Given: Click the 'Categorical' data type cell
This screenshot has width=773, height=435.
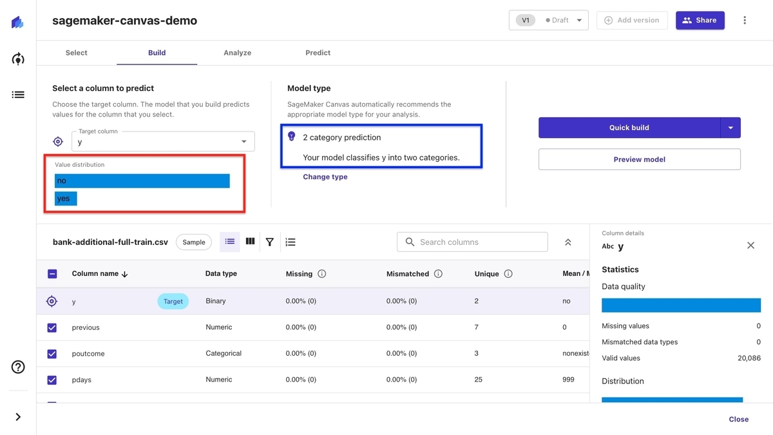Looking at the screenshot, I should coord(224,354).
